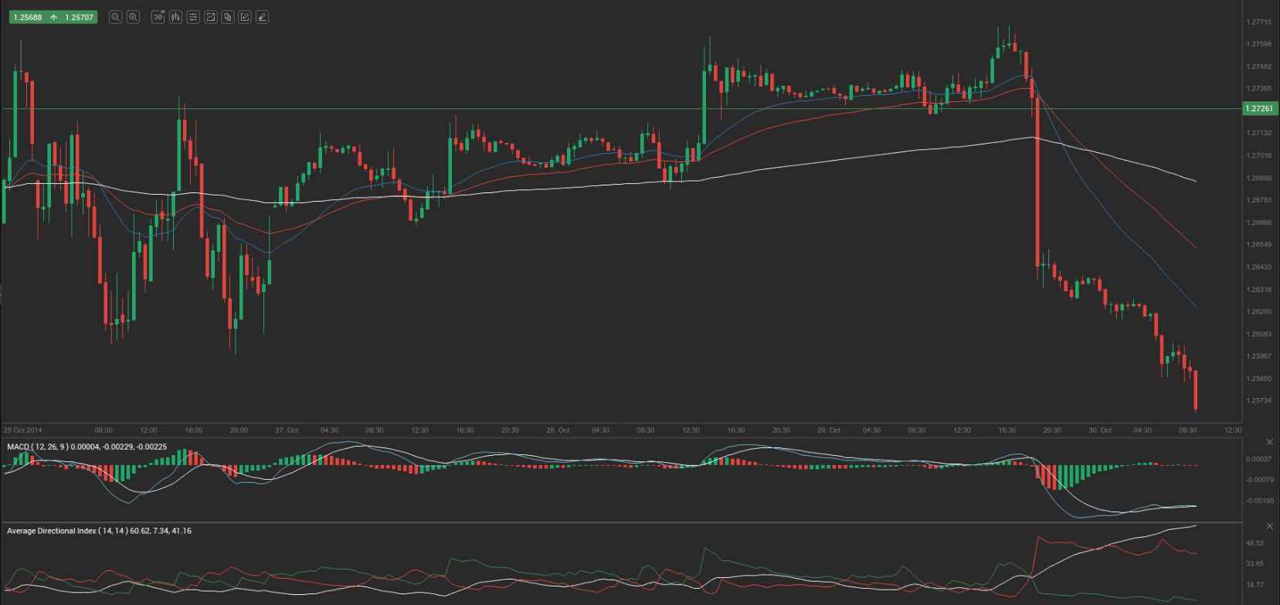Click the 1.26433 value on price scale

1258,267
